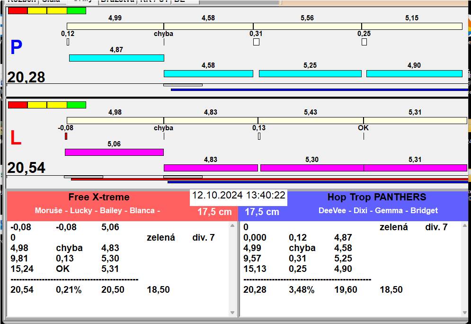Screen dimensions: 471x324
Task: Select the cyan 5,25 run bar in lane P
Action: [x=310, y=73]
